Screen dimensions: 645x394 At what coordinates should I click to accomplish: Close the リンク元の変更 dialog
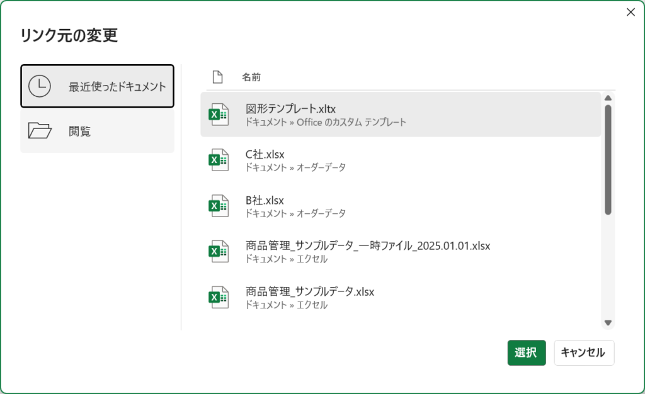(x=631, y=12)
